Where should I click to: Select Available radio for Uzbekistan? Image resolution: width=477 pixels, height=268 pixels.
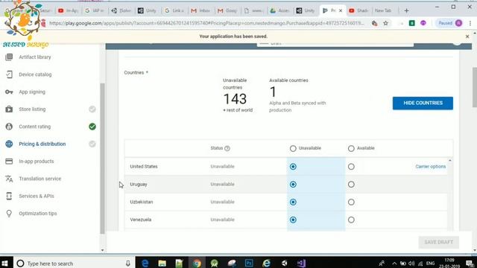351,202
